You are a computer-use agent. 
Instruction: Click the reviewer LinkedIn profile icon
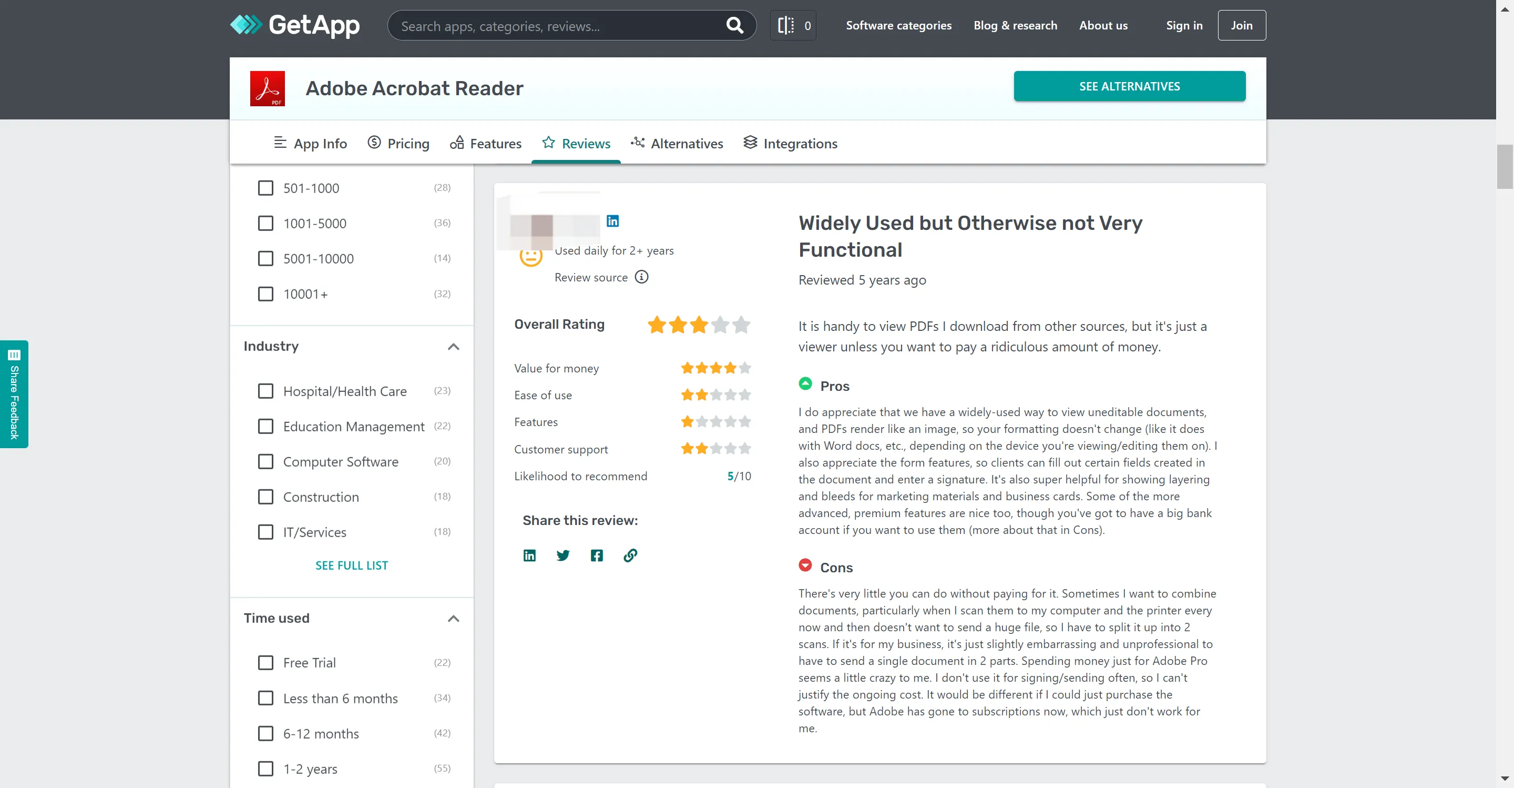pos(613,220)
